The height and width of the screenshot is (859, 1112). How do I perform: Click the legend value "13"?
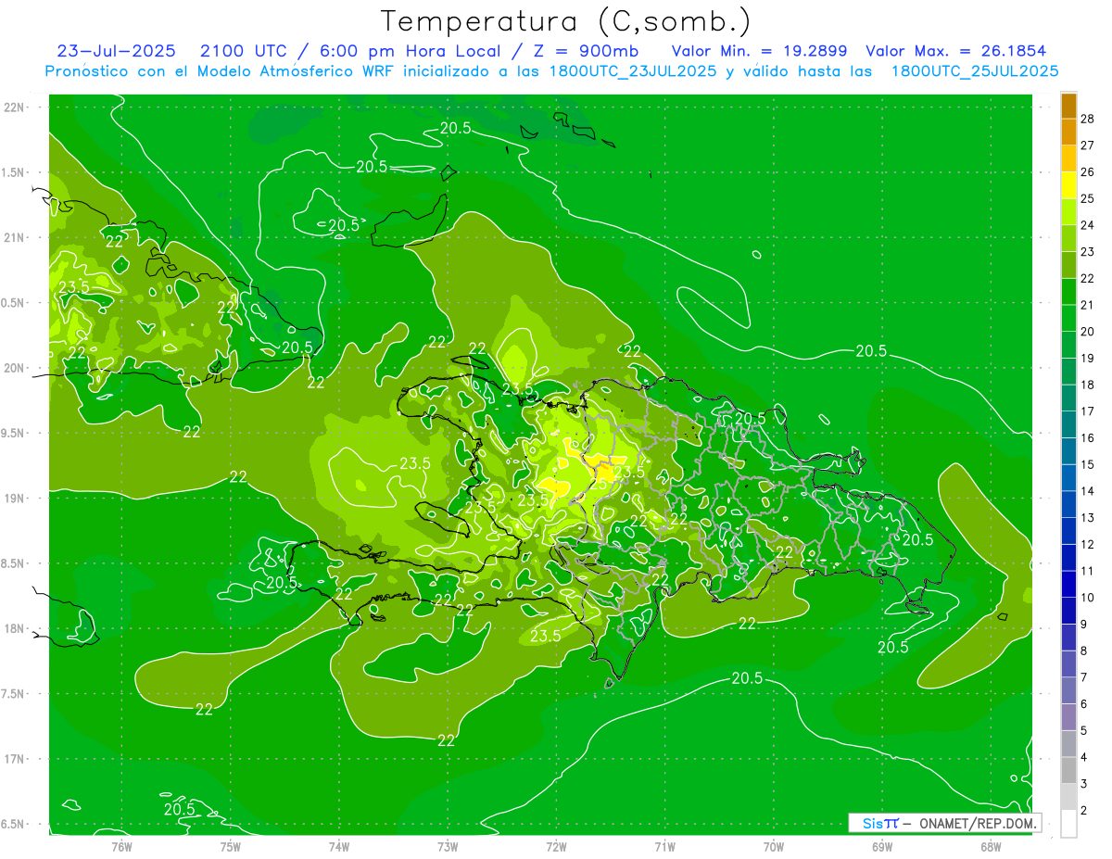(1088, 518)
